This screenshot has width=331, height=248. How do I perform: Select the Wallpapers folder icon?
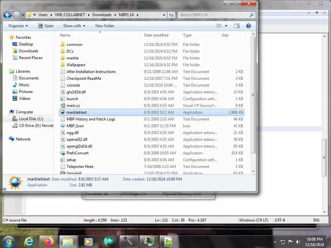tap(62, 65)
